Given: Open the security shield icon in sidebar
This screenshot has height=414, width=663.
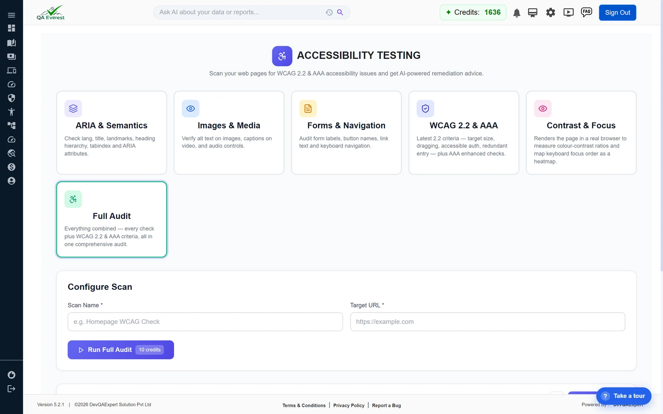Looking at the screenshot, I should pos(11,98).
